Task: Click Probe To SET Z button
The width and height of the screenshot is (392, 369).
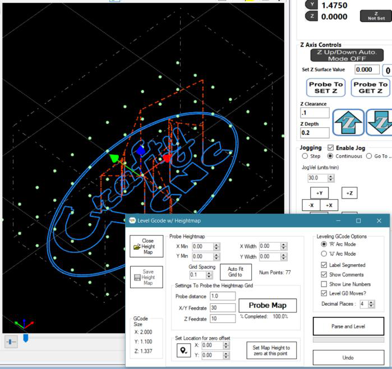Action: tap(326, 87)
